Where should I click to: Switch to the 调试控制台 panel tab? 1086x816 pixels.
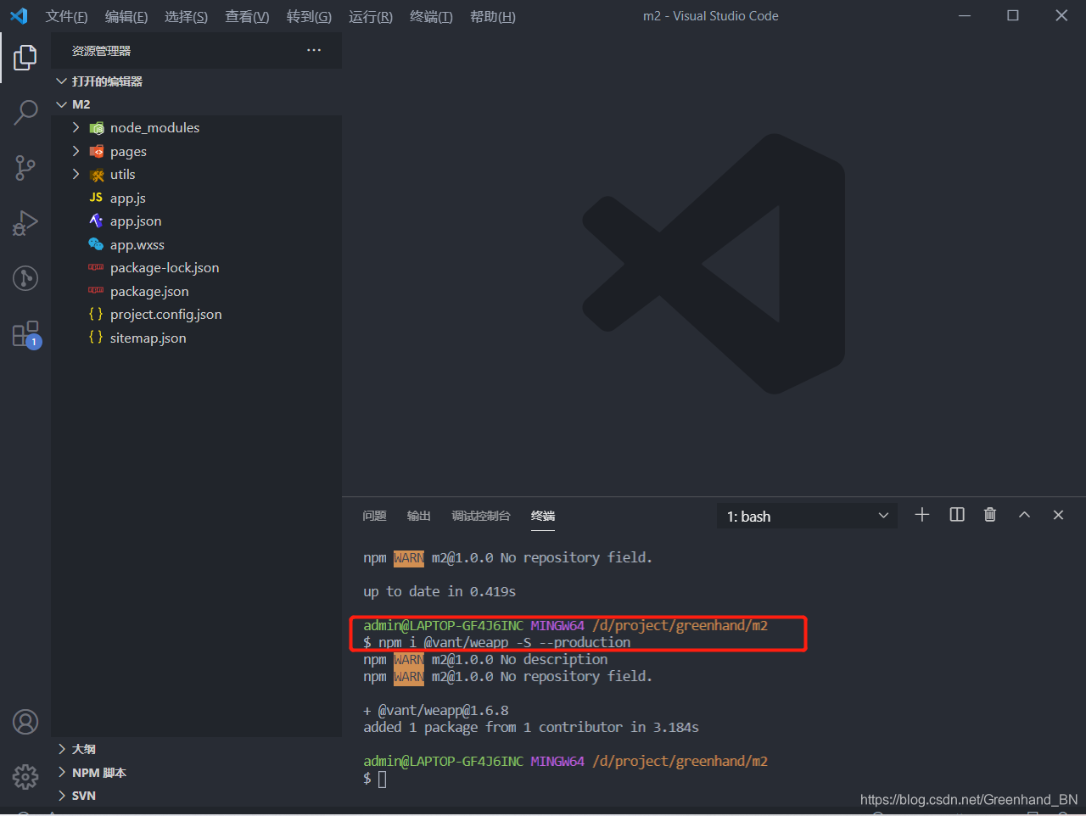pyautogui.click(x=481, y=516)
